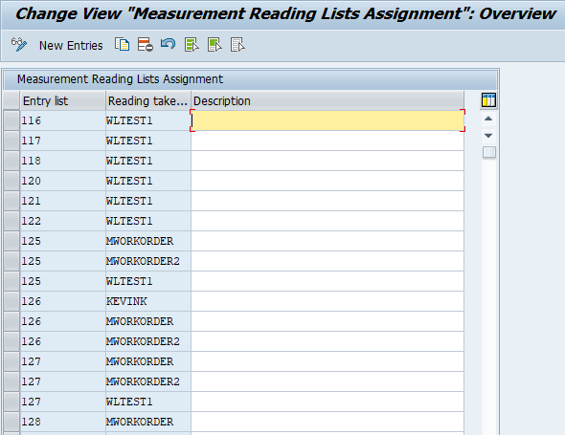Click the New Entries button
This screenshot has height=435, width=565.
(71, 46)
